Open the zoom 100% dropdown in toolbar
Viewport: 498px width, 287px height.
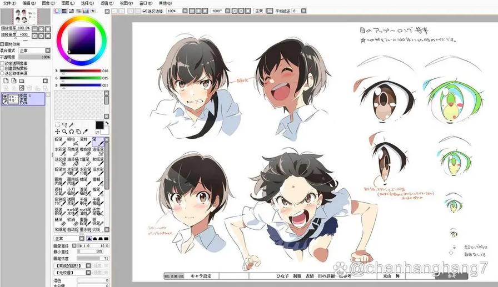(x=177, y=11)
